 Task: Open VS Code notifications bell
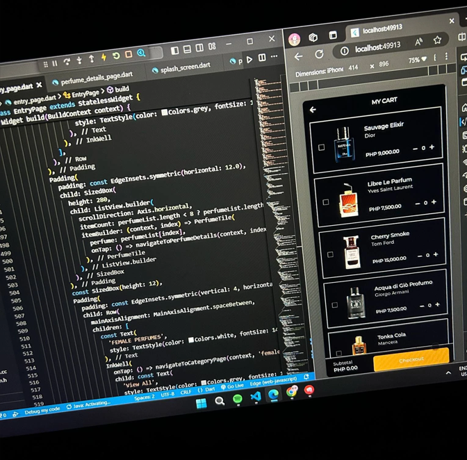[306, 377]
